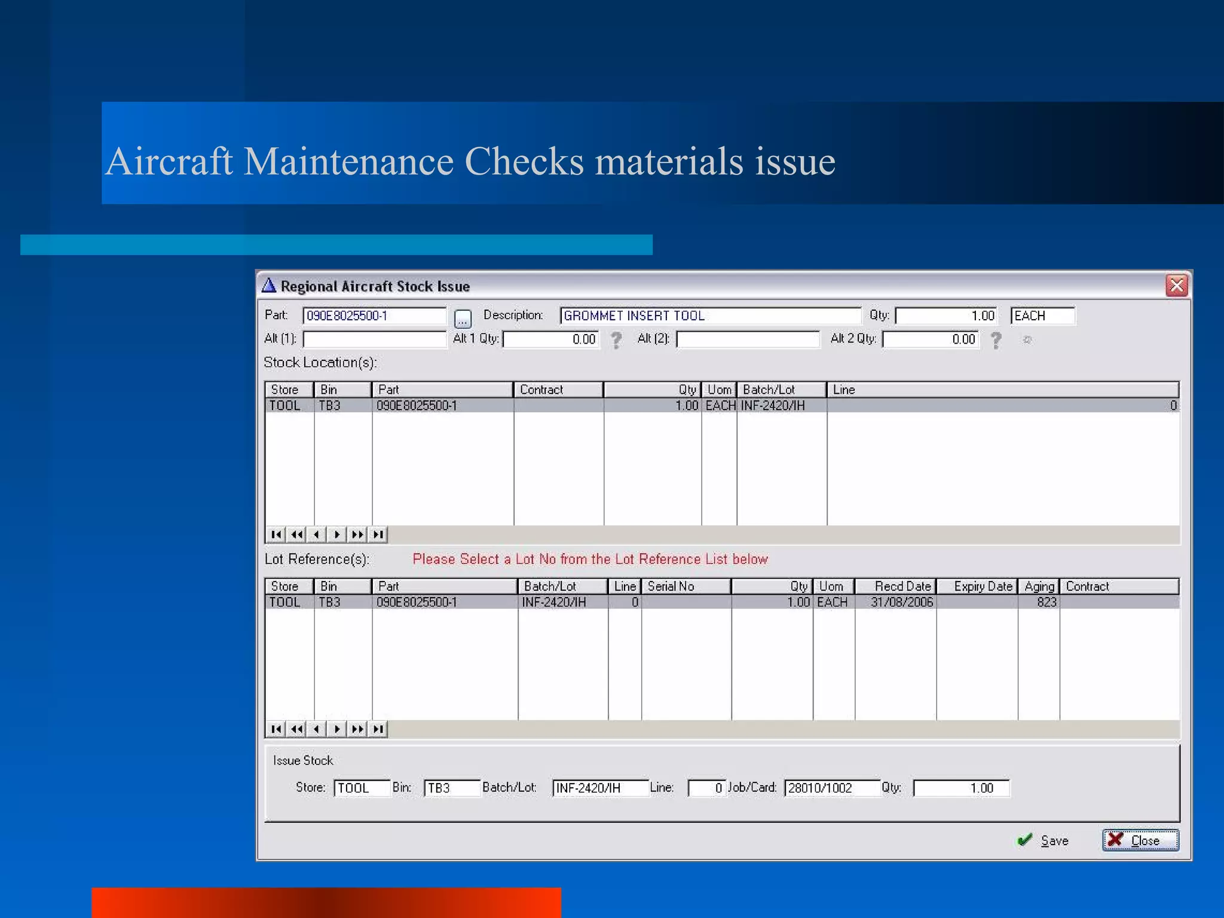Image resolution: width=1224 pixels, height=918 pixels.
Task: Click the Issue Stock Store field TOOL
Action: coord(362,788)
